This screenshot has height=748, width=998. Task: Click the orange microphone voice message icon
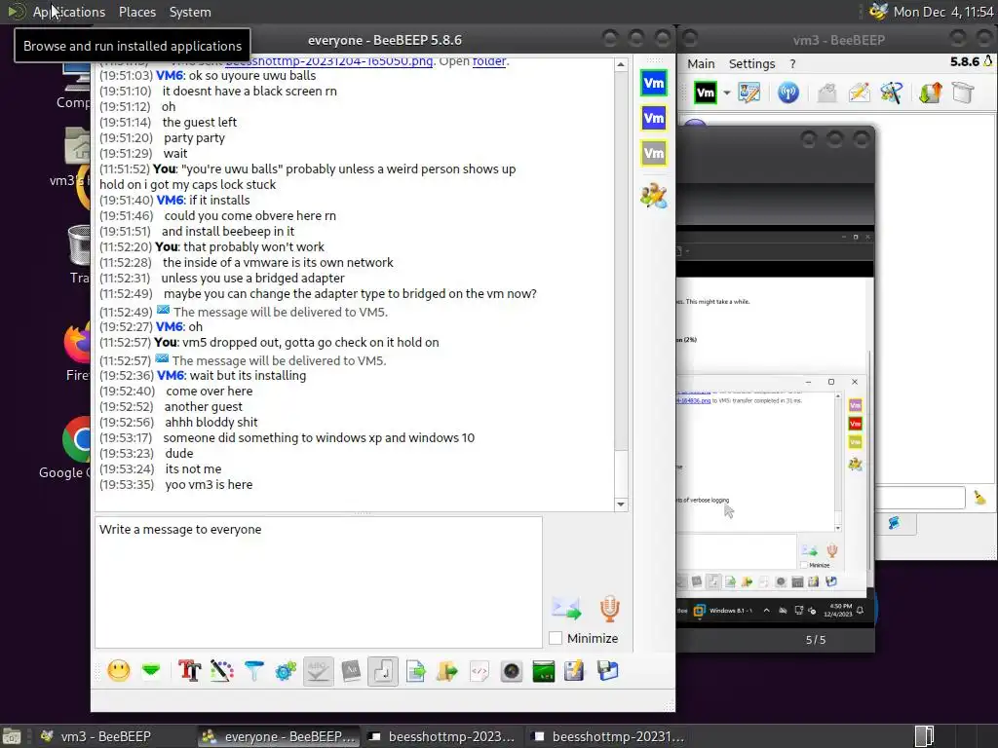tap(610, 609)
